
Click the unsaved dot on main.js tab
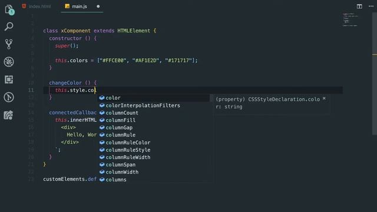coord(98,6)
